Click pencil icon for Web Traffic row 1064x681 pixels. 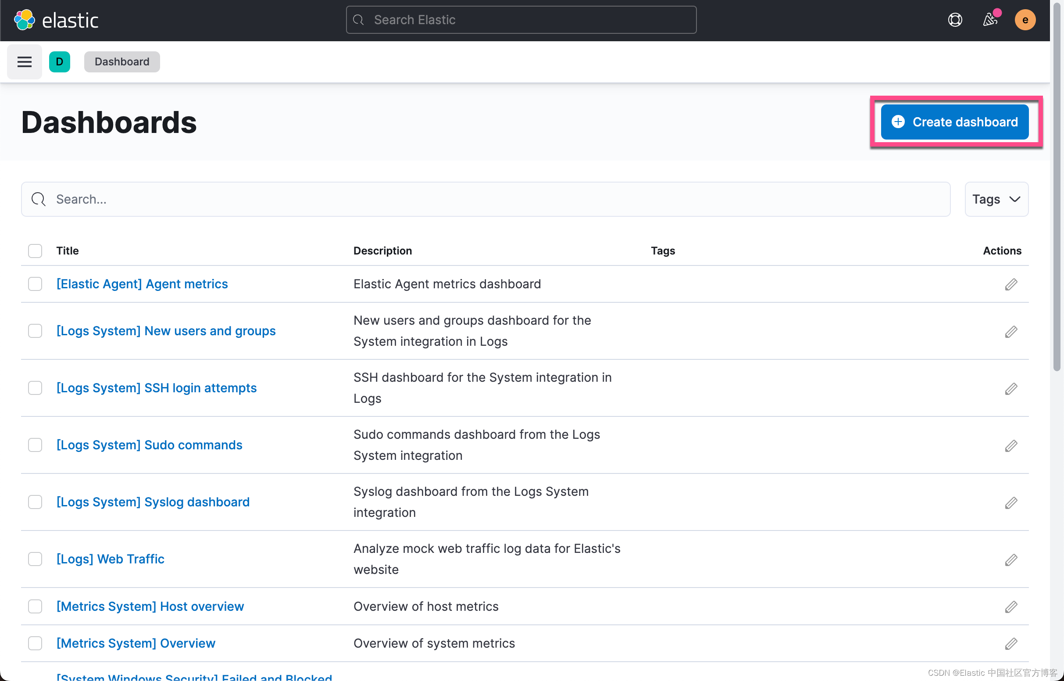coord(1010,560)
